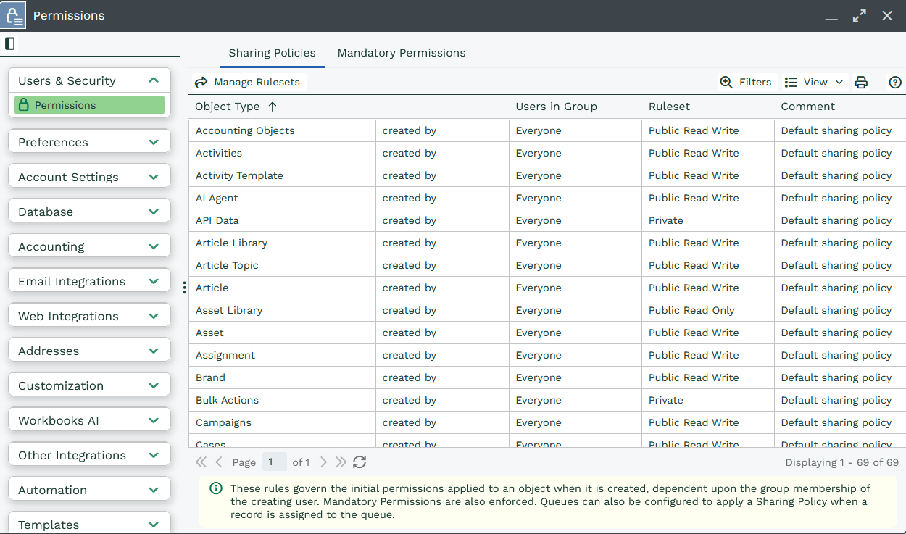Open the help question mark icon
The width and height of the screenshot is (906, 534).
895,83
